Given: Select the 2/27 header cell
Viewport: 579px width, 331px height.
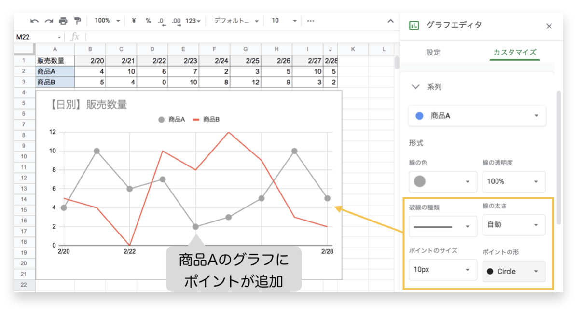Looking at the screenshot, I should click(x=307, y=61).
